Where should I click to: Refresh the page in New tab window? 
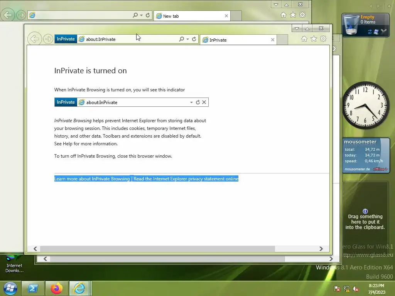[x=148, y=15]
